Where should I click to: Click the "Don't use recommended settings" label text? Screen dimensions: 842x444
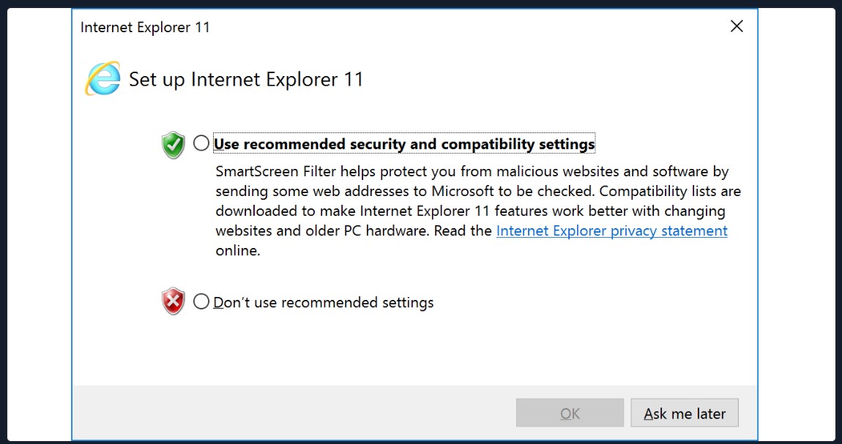click(x=324, y=302)
